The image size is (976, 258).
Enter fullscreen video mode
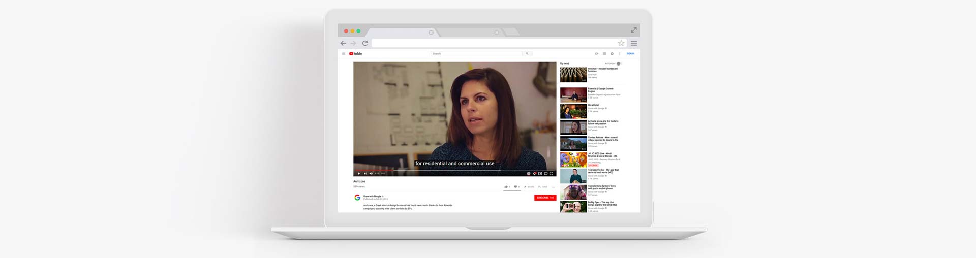(x=552, y=174)
